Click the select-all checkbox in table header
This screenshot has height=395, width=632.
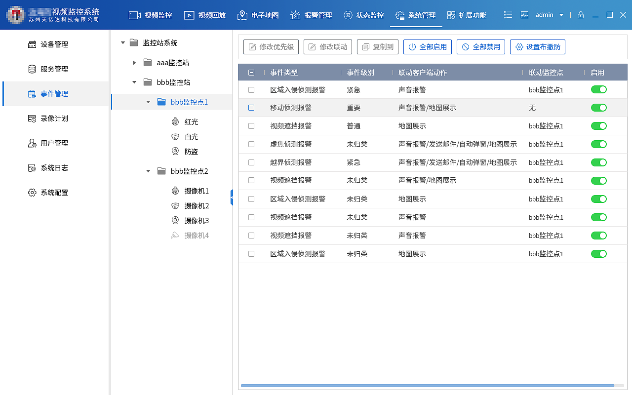coord(251,72)
